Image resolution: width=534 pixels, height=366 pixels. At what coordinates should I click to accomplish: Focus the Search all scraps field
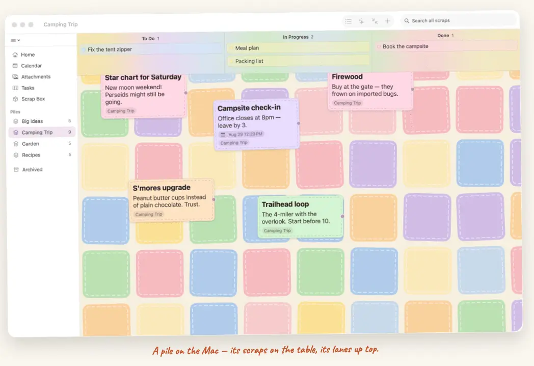(459, 20)
